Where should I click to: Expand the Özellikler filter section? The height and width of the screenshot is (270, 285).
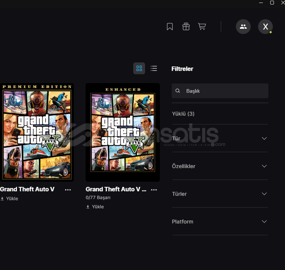point(264,166)
